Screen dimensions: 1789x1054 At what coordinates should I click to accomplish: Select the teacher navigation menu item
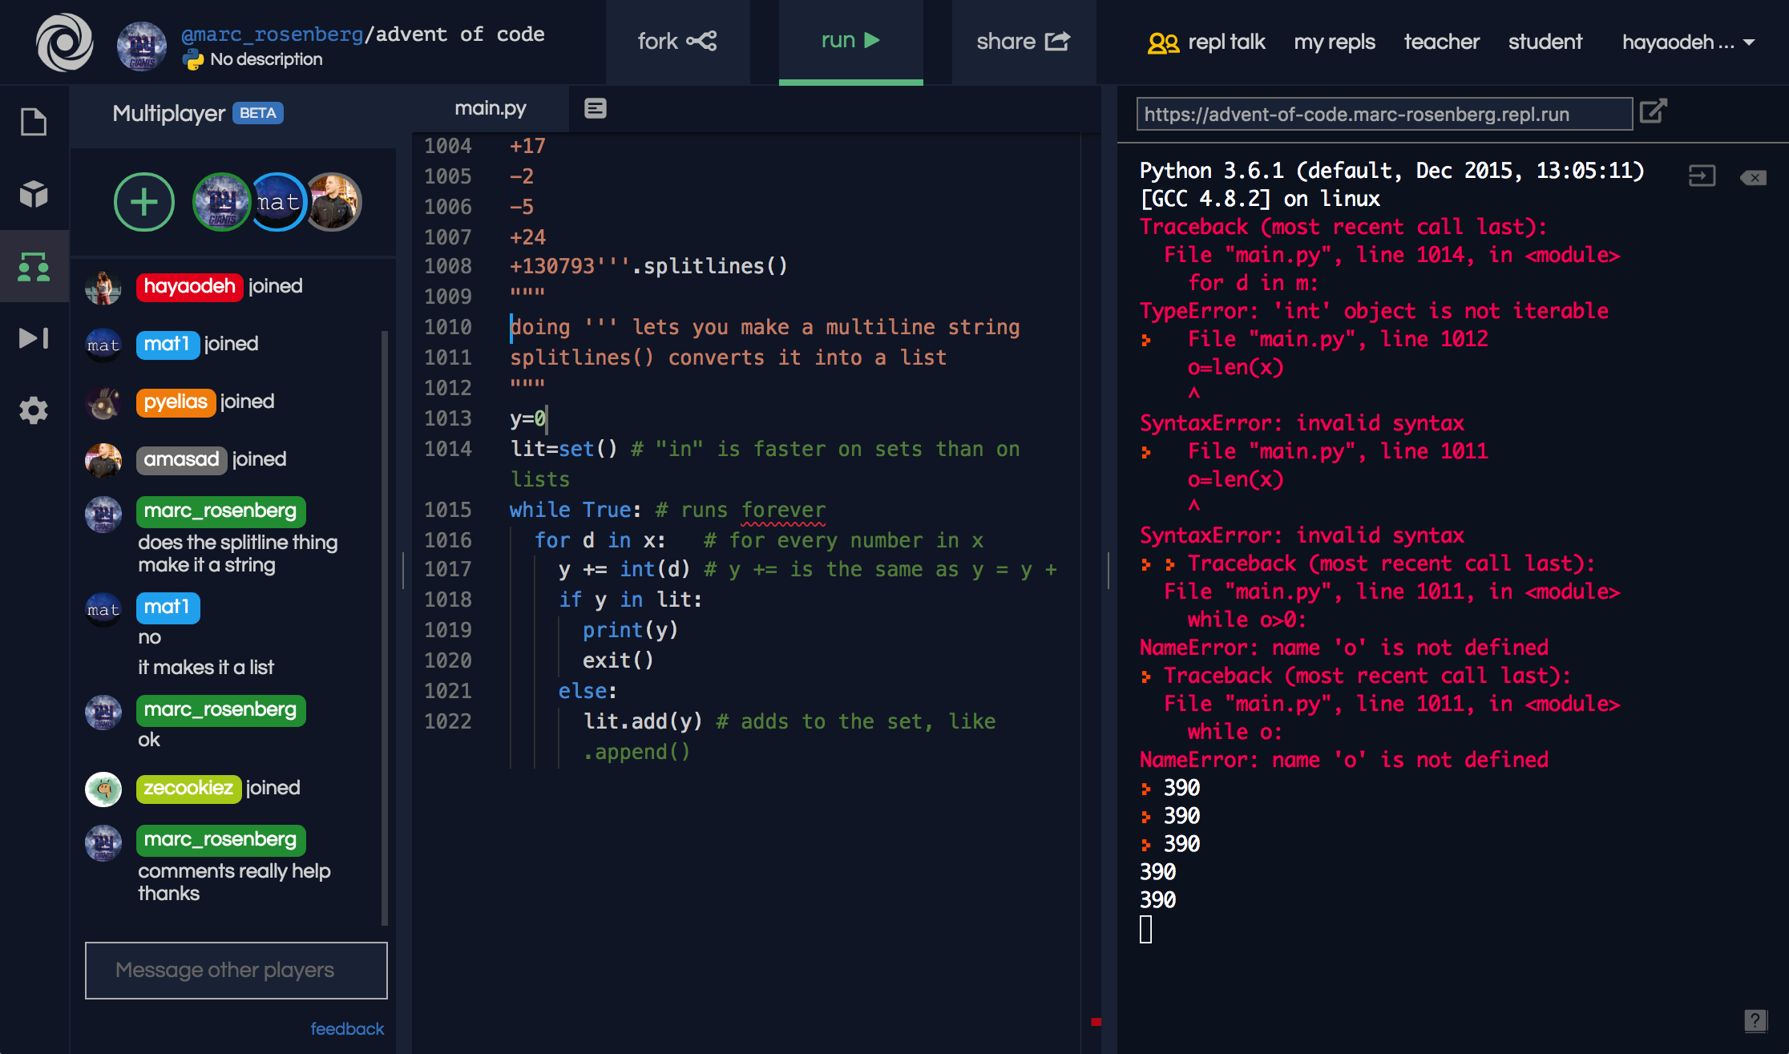coord(1441,39)
